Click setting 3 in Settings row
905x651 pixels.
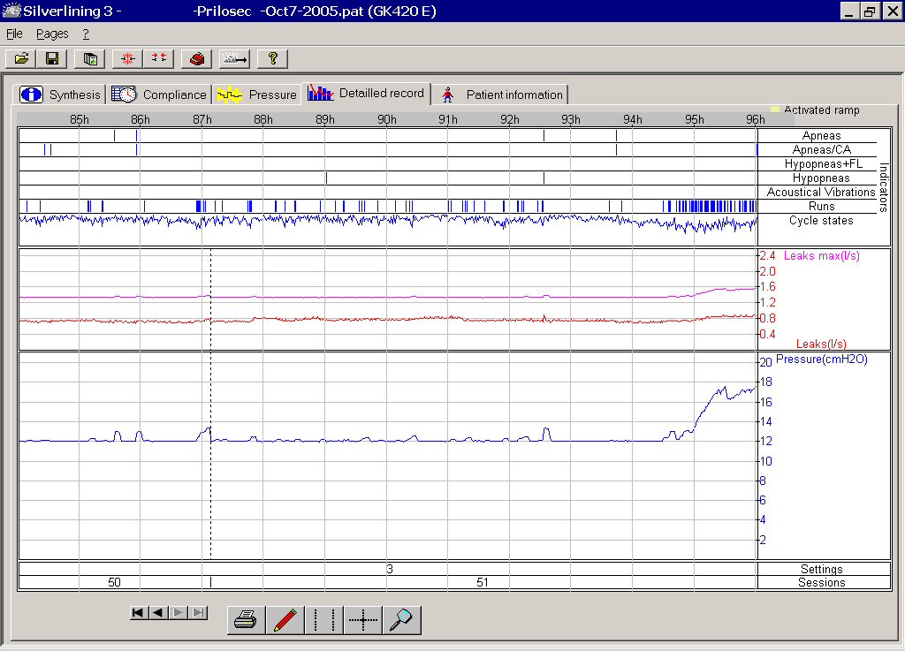coord(390,569)
